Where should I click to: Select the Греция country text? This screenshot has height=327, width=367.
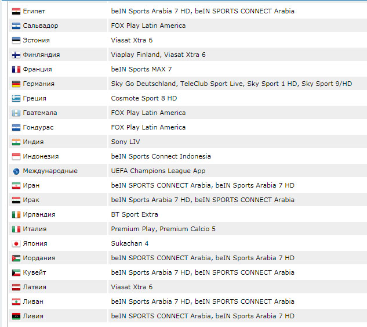click(34, 99)
